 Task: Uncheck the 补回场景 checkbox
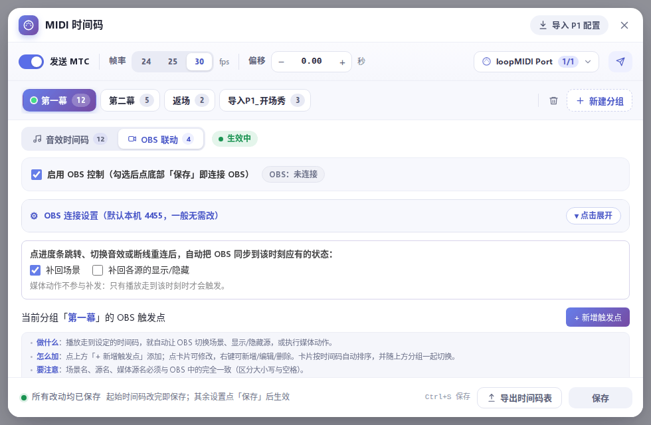point(35,271)
